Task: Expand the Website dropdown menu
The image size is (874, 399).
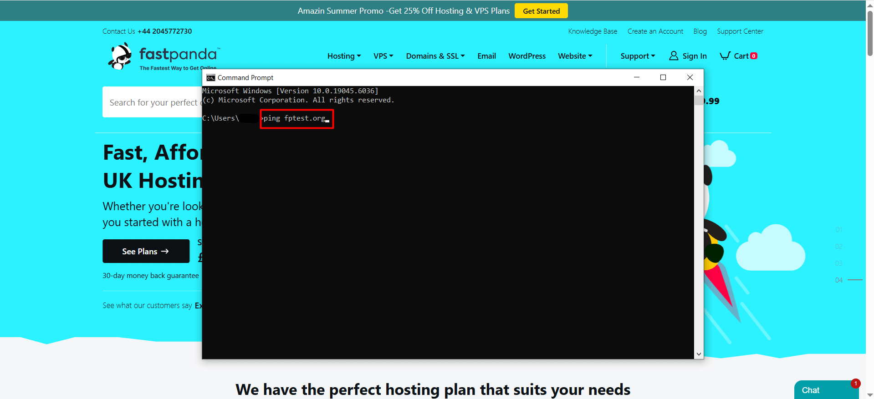Action: 575,56
